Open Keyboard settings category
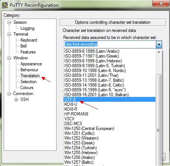 tap(29, 40)
